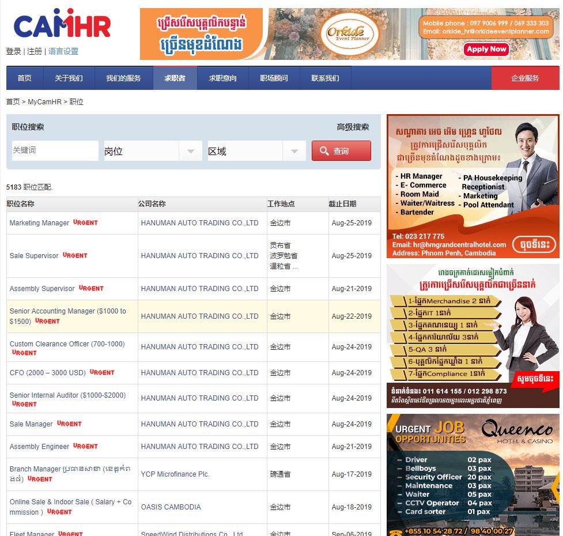Screen dimensions: 563x536
Task: Open the 登录 login link
Action: (x=14, y=51)
